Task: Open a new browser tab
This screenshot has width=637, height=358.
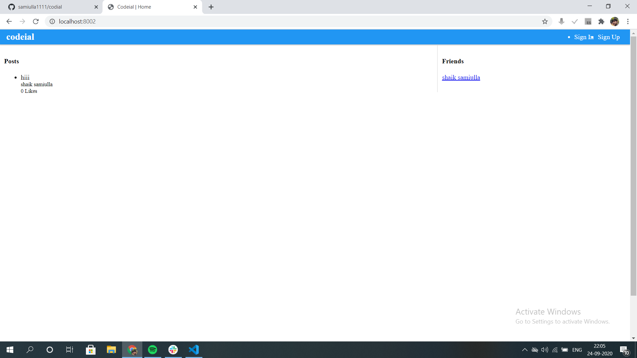Action: pyautogui.click(x=211, y=7)
